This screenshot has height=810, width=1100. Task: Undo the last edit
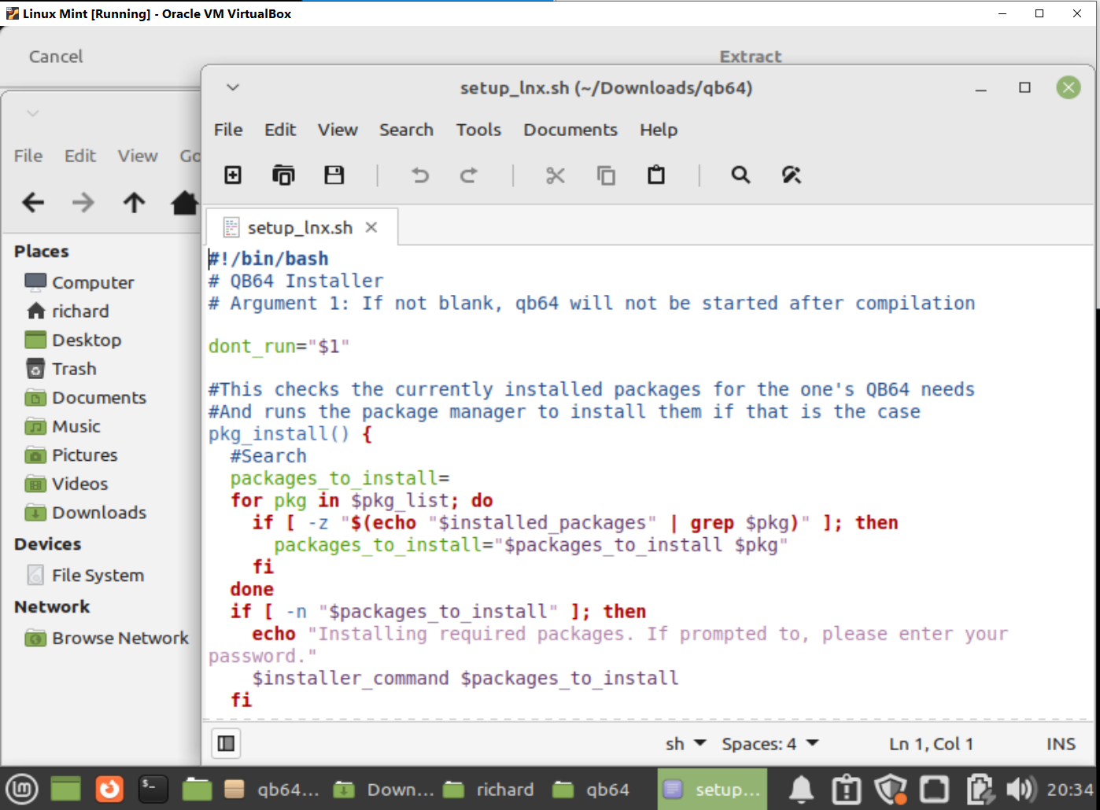420,175
